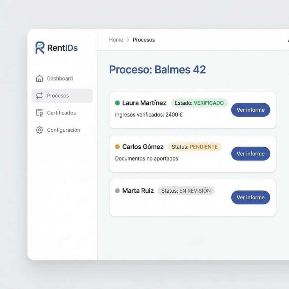
Task: View the report for Laura Martínez
Action: click(x=250, y=110)
